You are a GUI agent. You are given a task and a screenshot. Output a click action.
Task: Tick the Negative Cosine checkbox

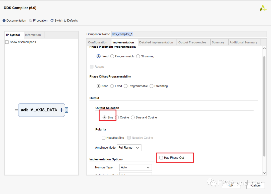129,138
